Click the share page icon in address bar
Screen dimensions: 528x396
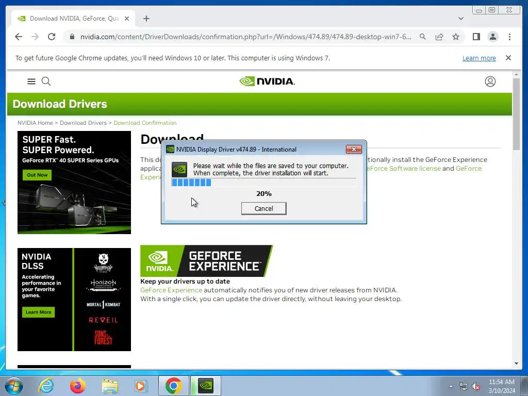(439, 37)
